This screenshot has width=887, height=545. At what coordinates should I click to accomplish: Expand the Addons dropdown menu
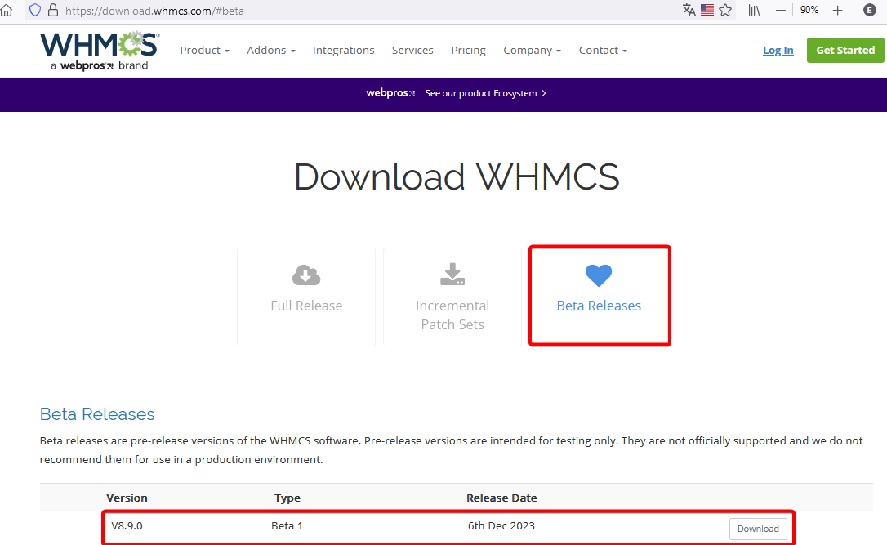click(x=271, y=51)
